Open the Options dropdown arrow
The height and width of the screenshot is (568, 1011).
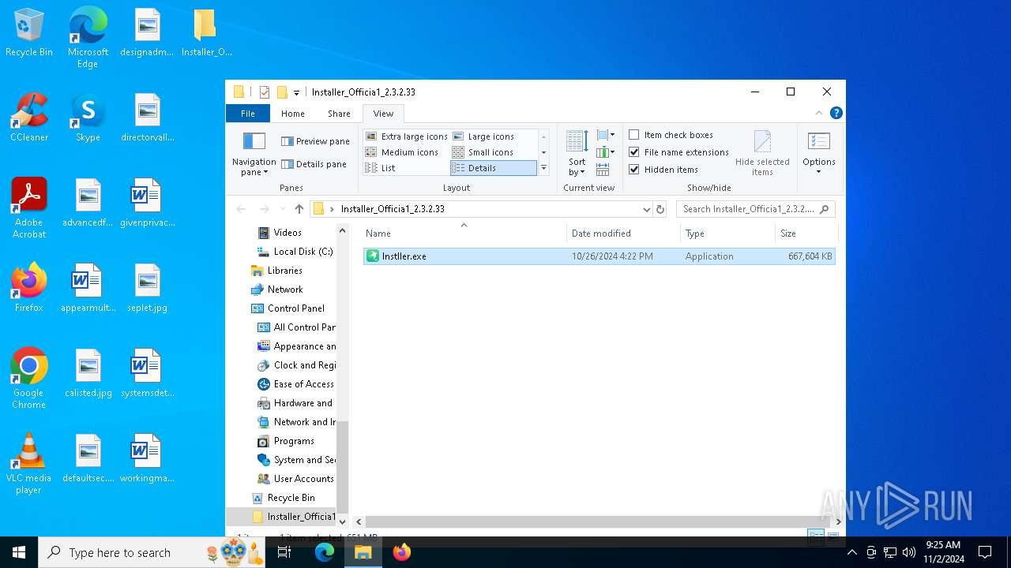[x=819, y=172]
